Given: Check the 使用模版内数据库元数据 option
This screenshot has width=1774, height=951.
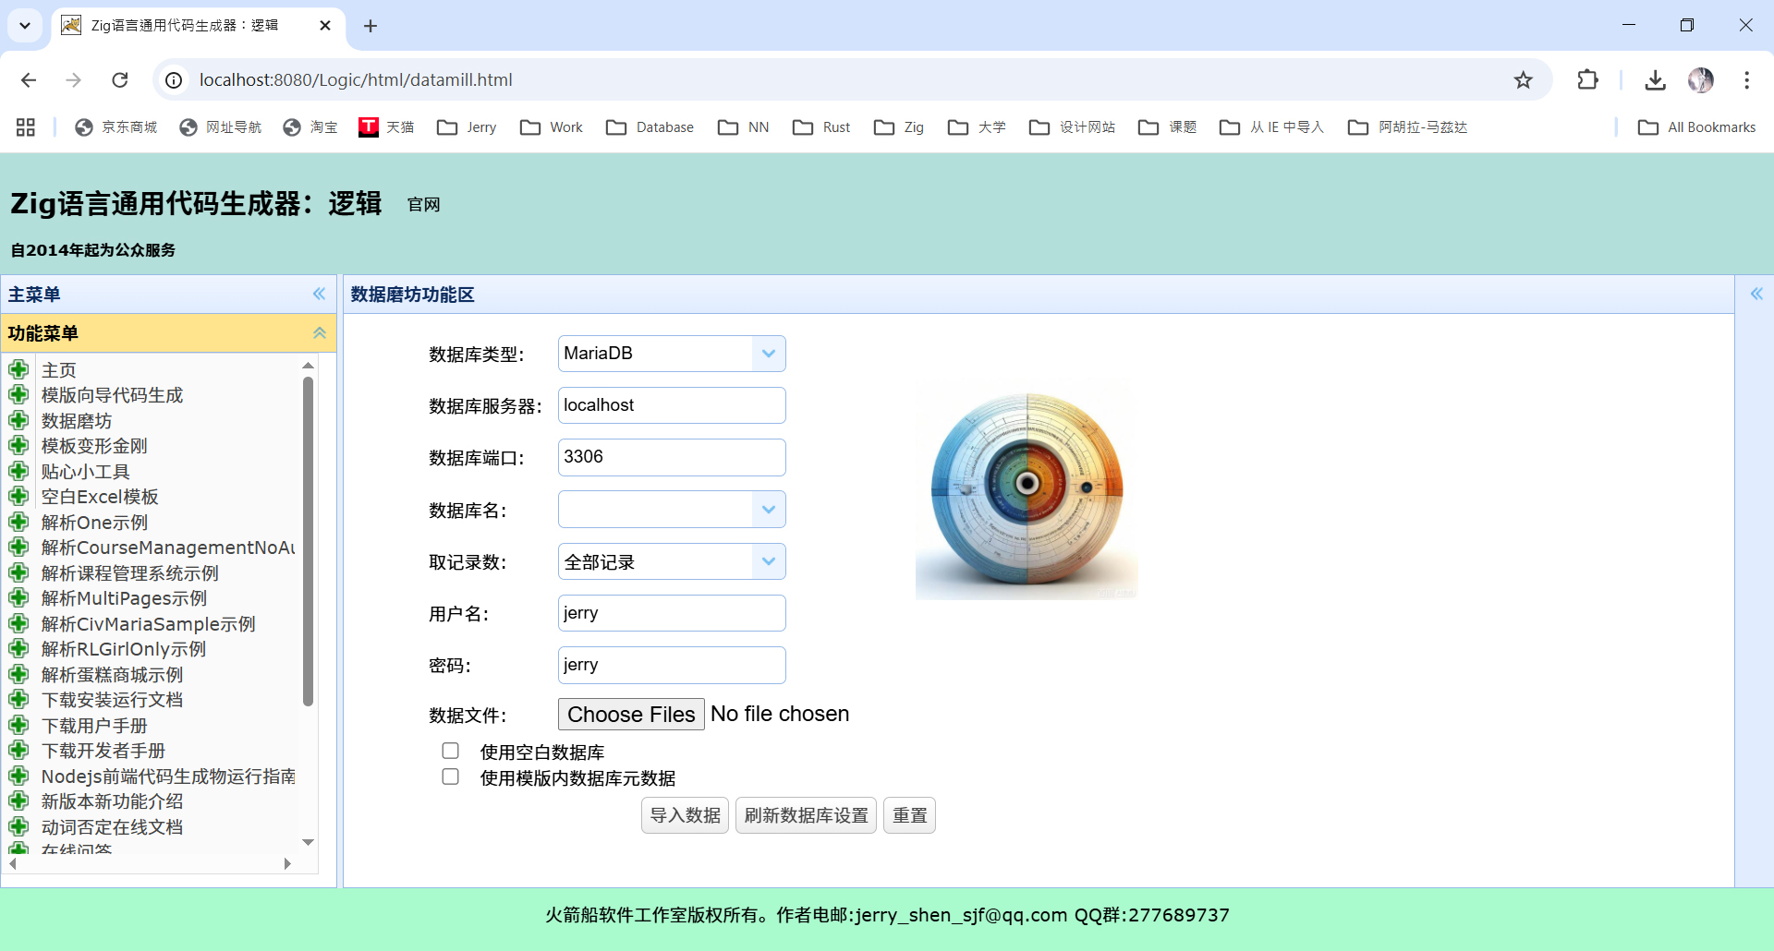Looking at the screenshot, I should (x=450, y=776).
